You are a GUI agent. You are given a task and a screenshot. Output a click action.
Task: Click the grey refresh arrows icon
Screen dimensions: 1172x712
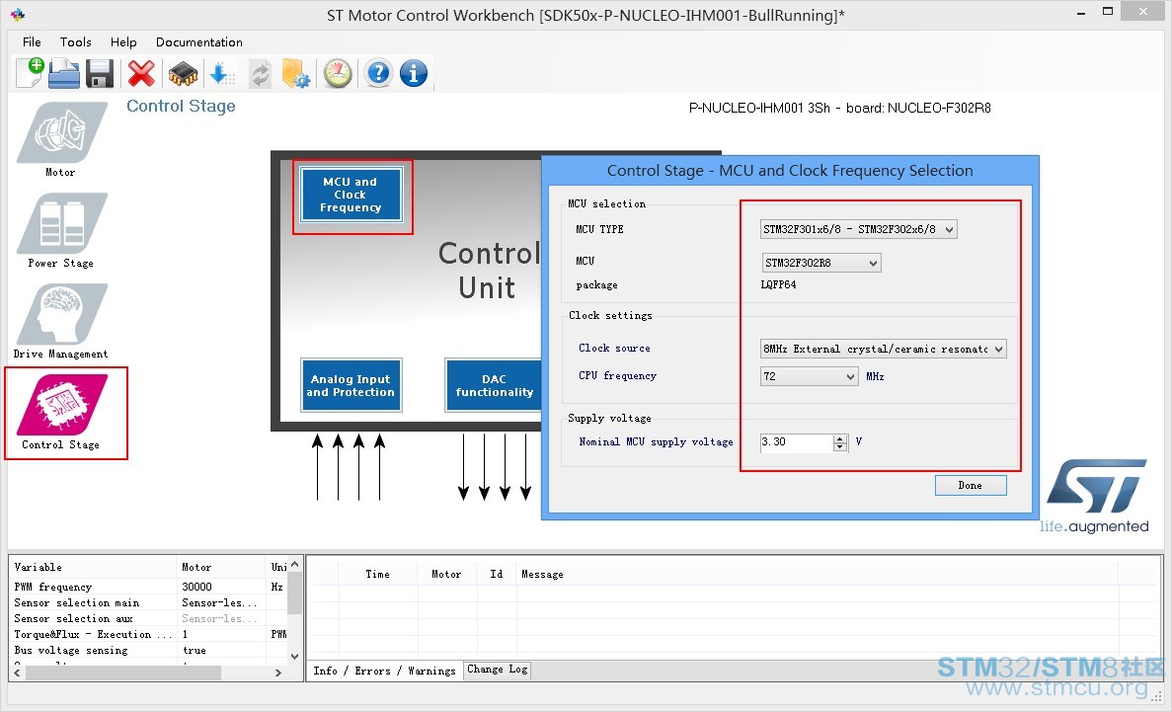point(260,74)
